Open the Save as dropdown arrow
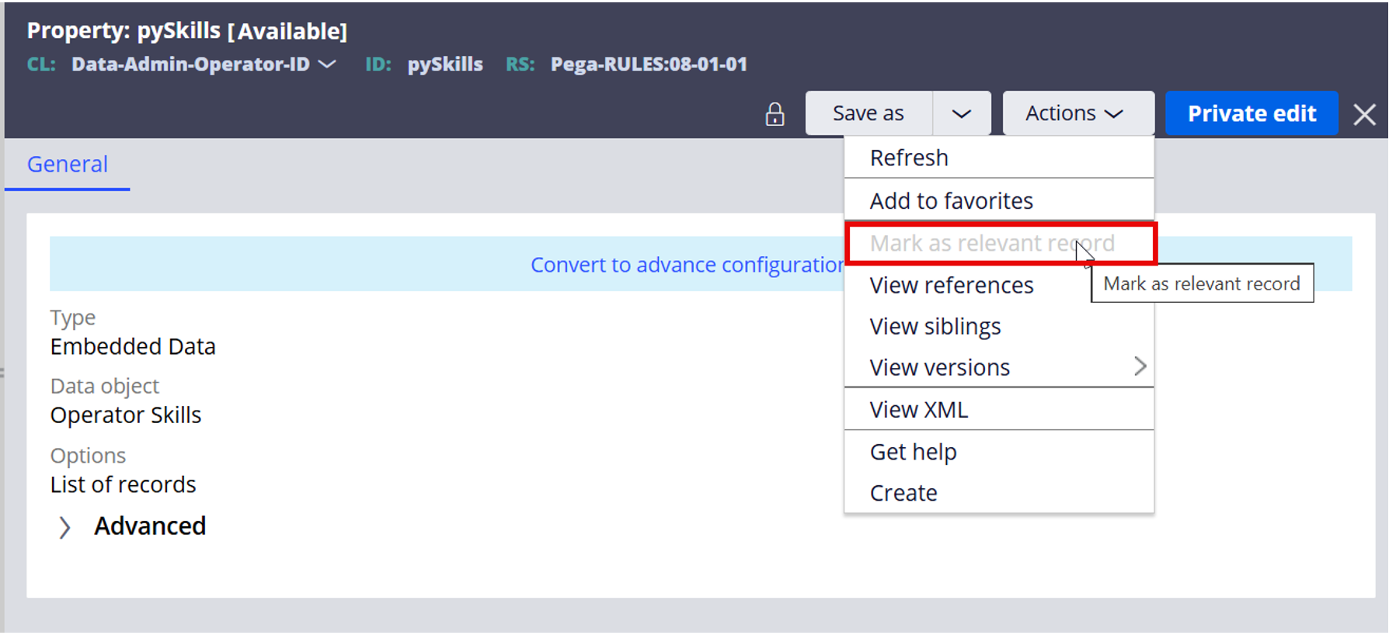Screen dimensions: 1389x635 (961, 114)
